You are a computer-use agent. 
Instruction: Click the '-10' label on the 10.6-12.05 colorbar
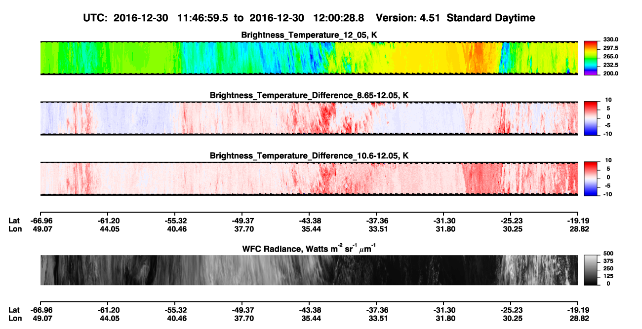[607, 194]
